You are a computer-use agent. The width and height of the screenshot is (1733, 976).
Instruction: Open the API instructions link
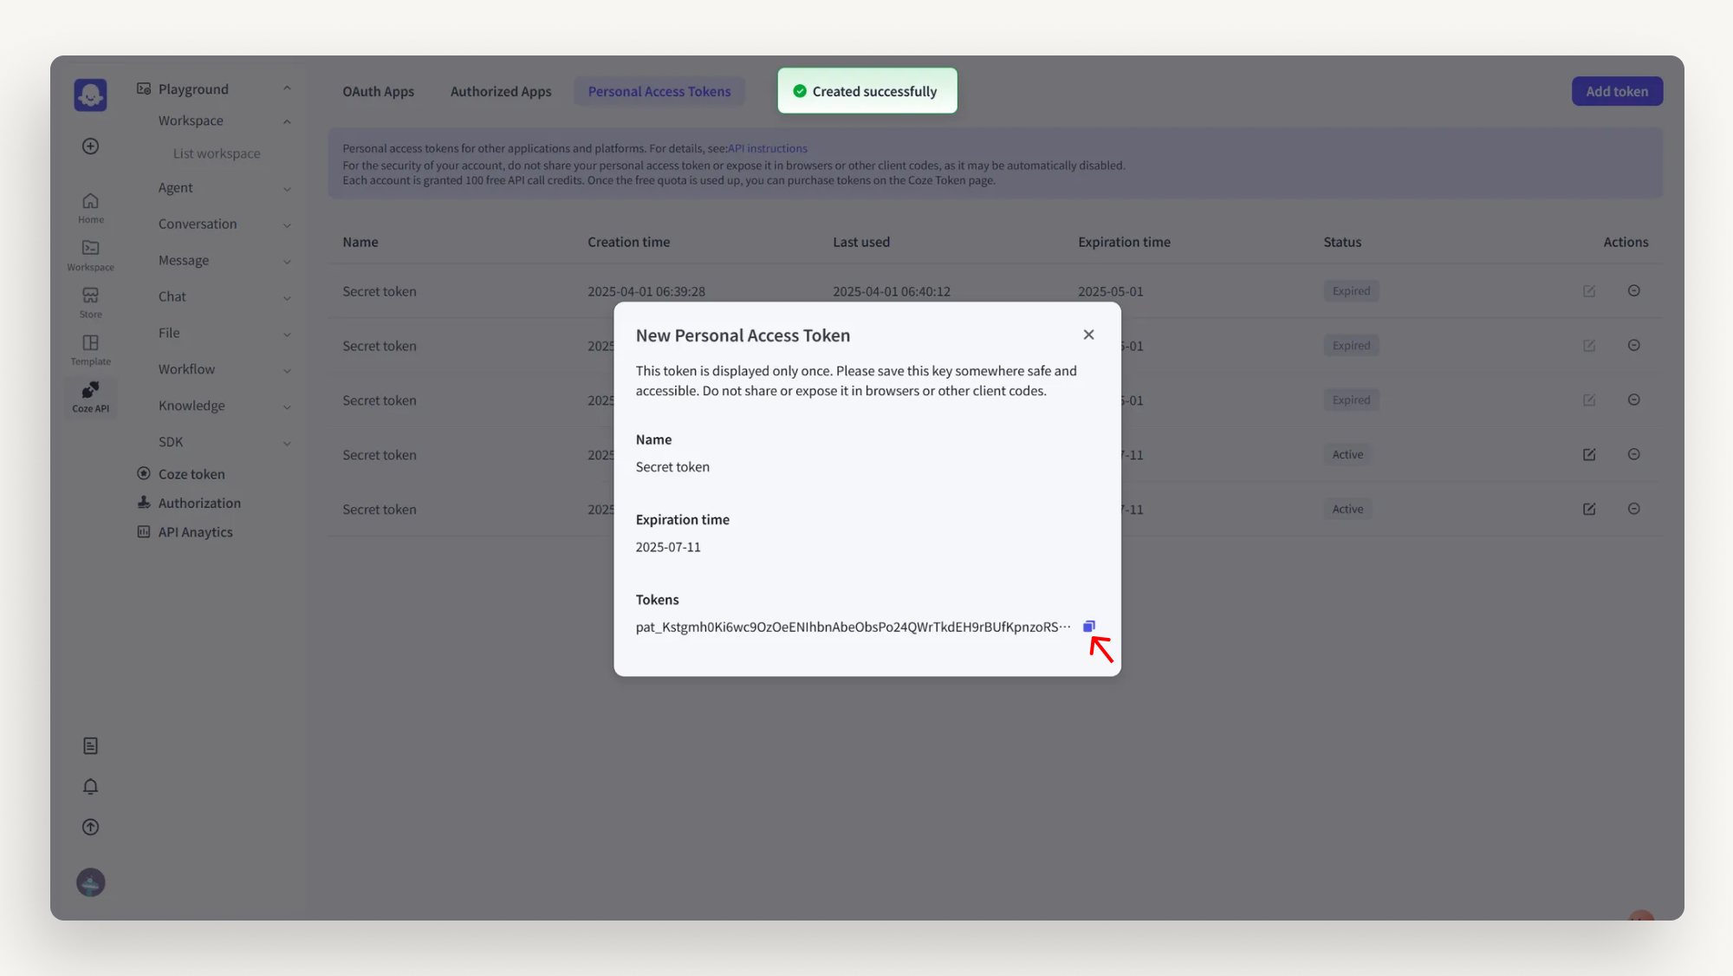767,148
